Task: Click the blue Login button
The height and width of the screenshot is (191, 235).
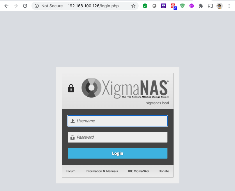Action: 118,153
